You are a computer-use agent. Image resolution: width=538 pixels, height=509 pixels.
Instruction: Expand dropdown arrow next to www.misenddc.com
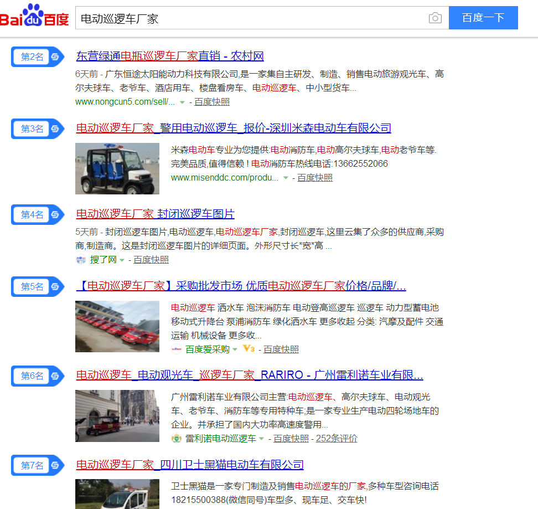[x=286, y=178]
